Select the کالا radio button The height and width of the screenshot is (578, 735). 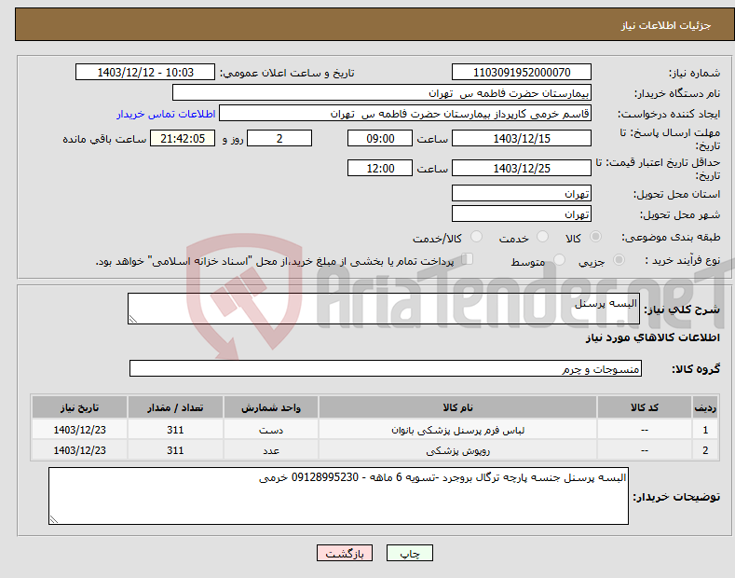[x=596, y=237]
